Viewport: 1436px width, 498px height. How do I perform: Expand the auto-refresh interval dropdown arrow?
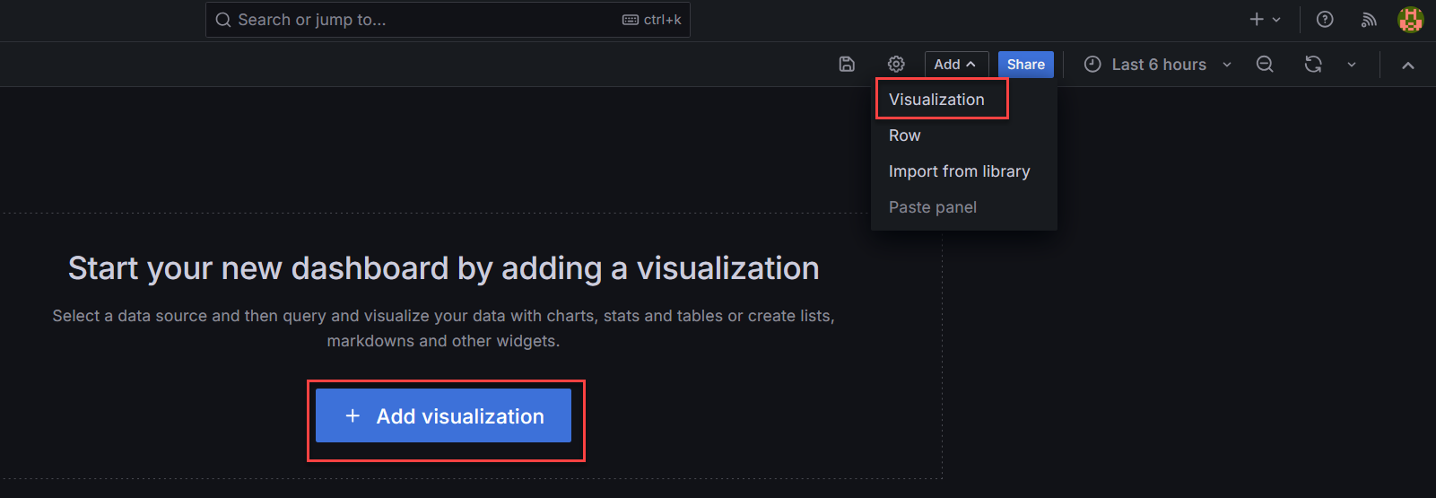point(1352,65)
